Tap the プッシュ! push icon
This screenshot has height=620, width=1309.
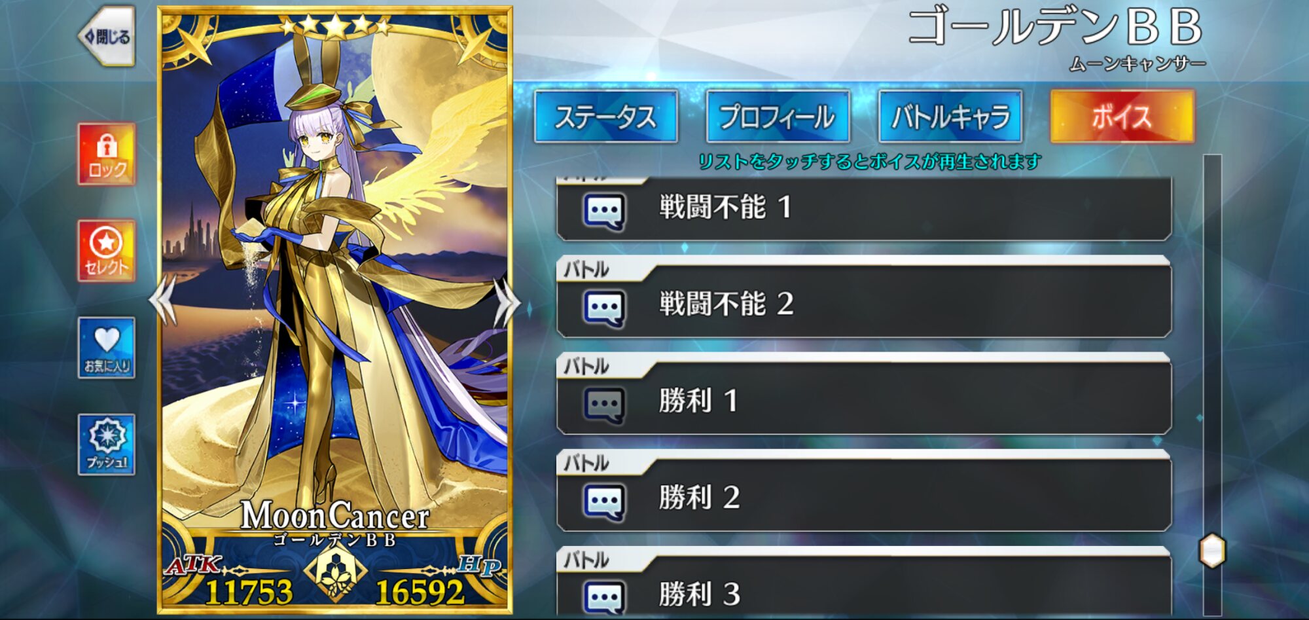[107, 445]
